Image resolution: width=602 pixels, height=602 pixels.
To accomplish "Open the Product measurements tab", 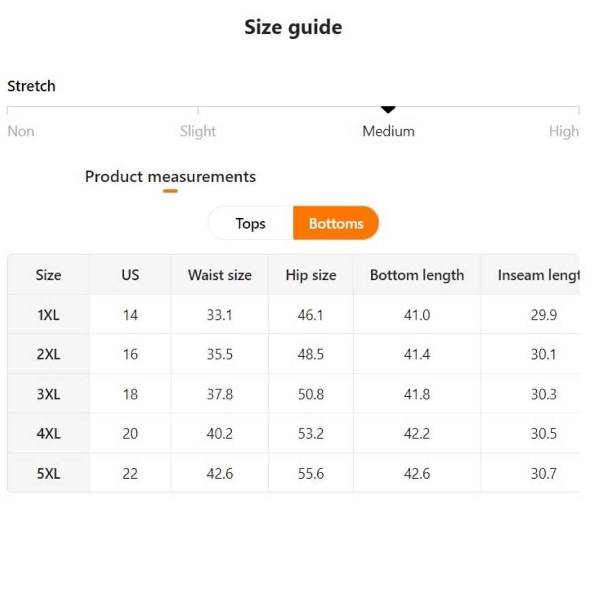I will pos(170,177).
